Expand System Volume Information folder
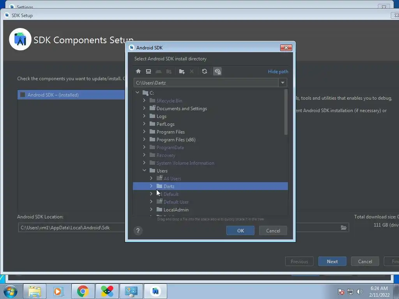This screenshot has width=399, height=299. point(144,163)
